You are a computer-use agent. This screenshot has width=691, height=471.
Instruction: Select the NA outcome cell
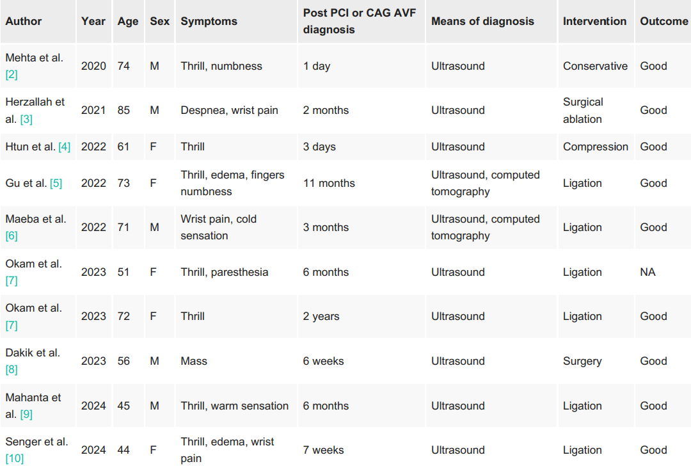tap(647, 272)
